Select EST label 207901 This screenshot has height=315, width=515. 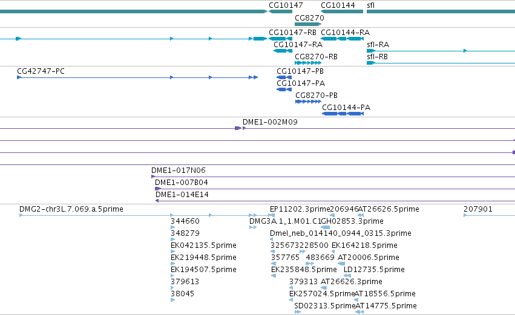click(478, 209)
